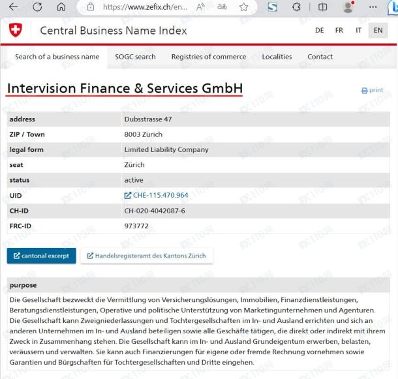The image size is (398, 379).
Task: Click the zefix.ch address bar URL
Action: pos(145,7)
